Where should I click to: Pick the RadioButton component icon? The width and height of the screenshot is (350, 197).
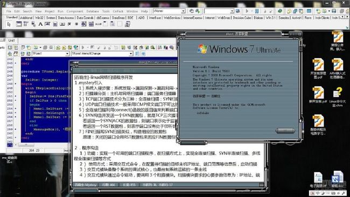pyautogui.click(x=76, y=24)
